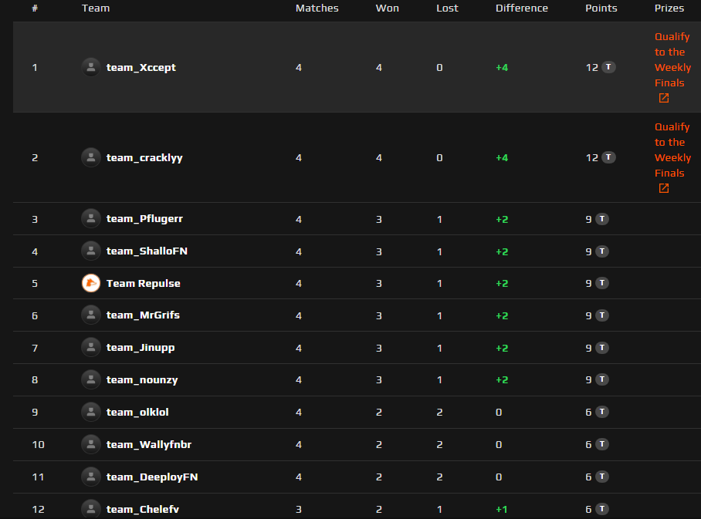Click the T badge in team_MrGrifs's row

coord(602,315)
